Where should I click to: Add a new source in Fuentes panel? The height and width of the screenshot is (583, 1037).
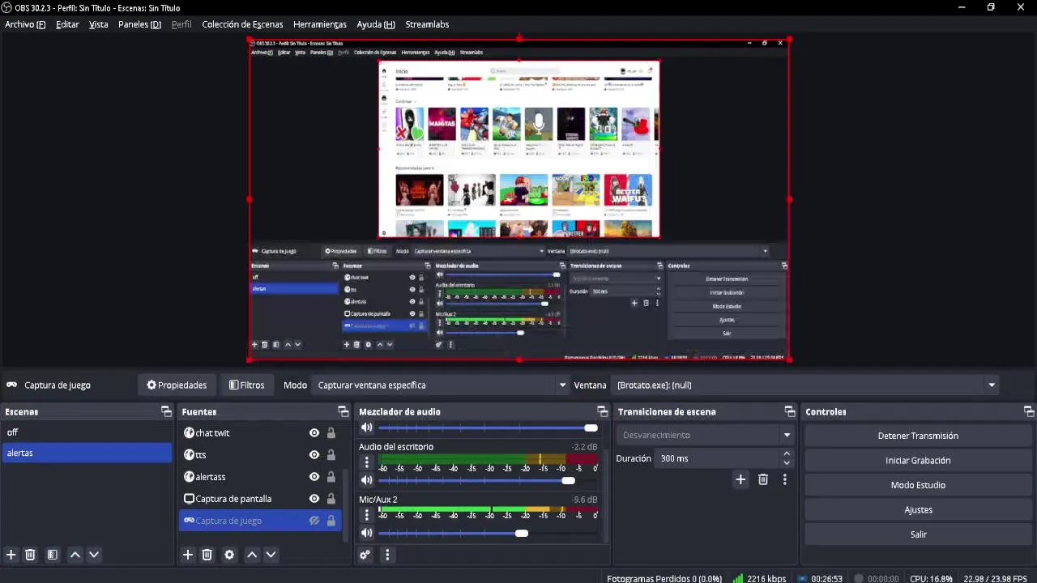coord(188,555)
